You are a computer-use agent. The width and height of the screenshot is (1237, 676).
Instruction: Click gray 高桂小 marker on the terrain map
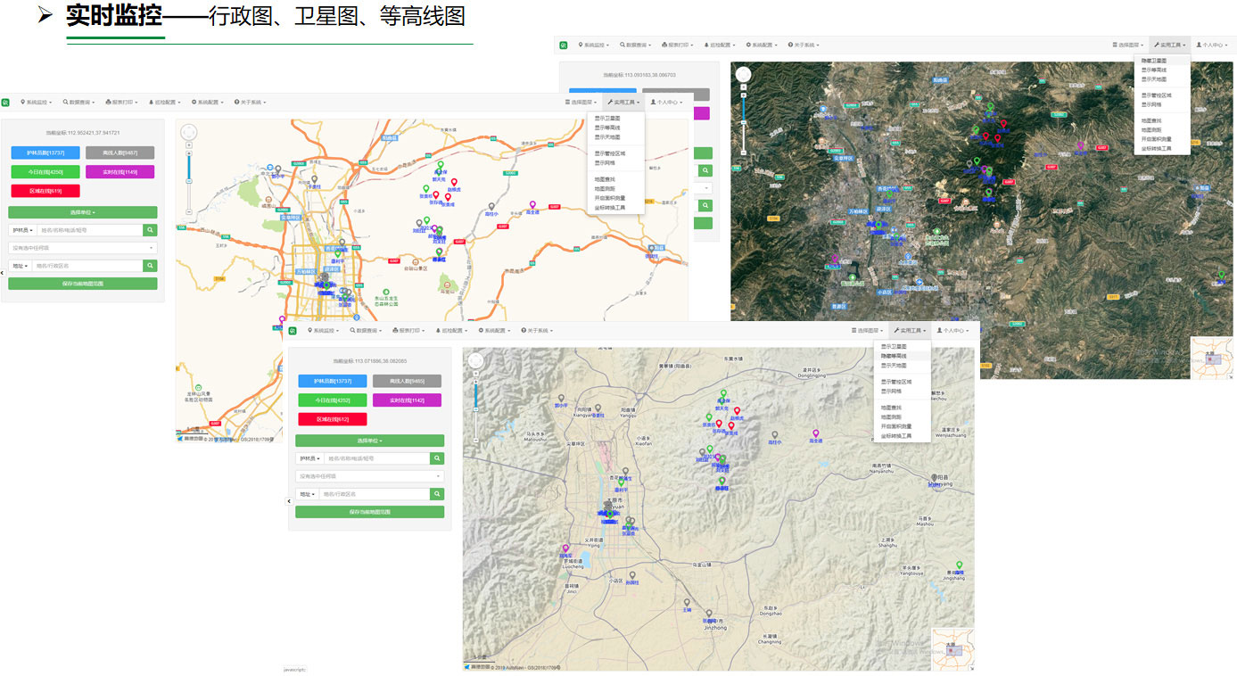click(774, 436)
